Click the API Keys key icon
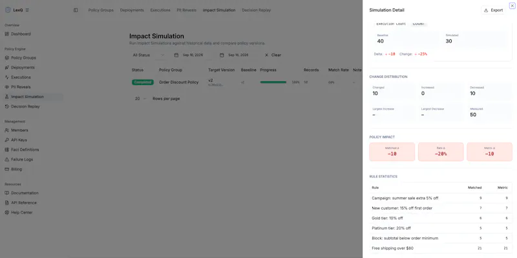This screenshot has height=258, width=517. [7, 140]
